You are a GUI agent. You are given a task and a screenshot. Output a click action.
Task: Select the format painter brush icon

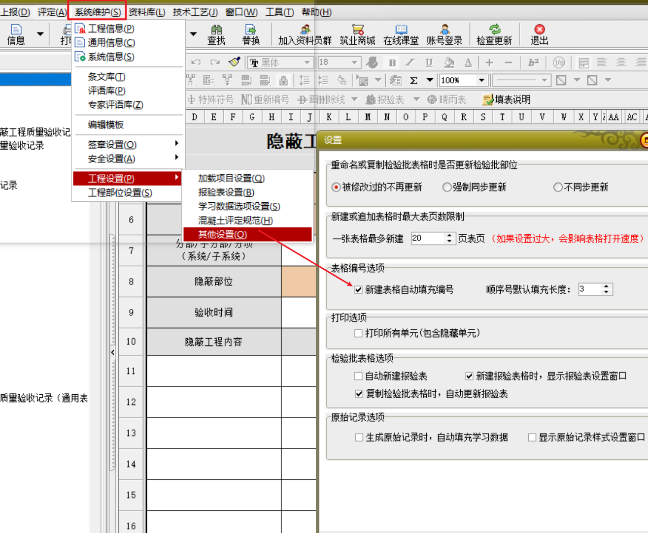(235, 62)
